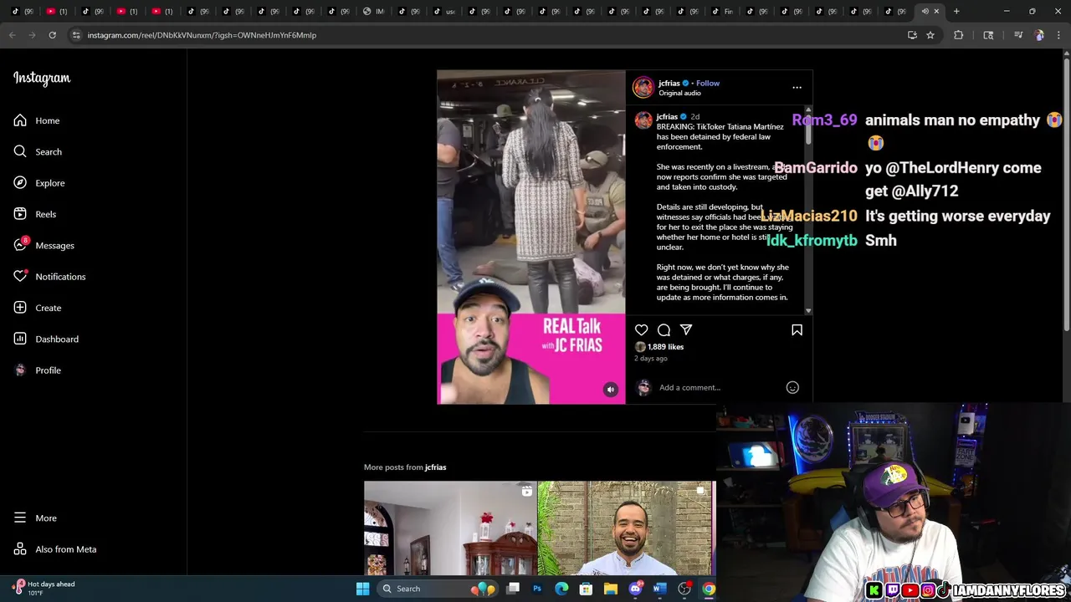Open the emoji picker in comments
This screenshot has height=602, width=1071.
(x=792, y=387)
